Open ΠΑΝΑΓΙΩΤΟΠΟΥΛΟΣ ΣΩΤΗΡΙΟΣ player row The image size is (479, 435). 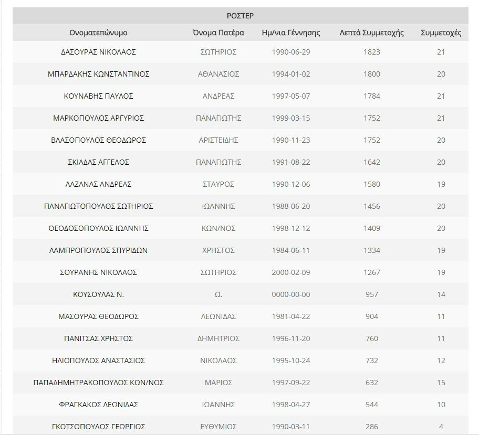pyautogui.click(x=98, y=206)
